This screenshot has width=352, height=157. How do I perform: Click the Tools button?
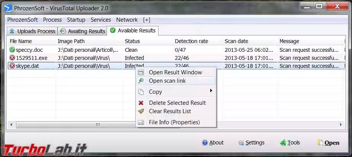290,143
